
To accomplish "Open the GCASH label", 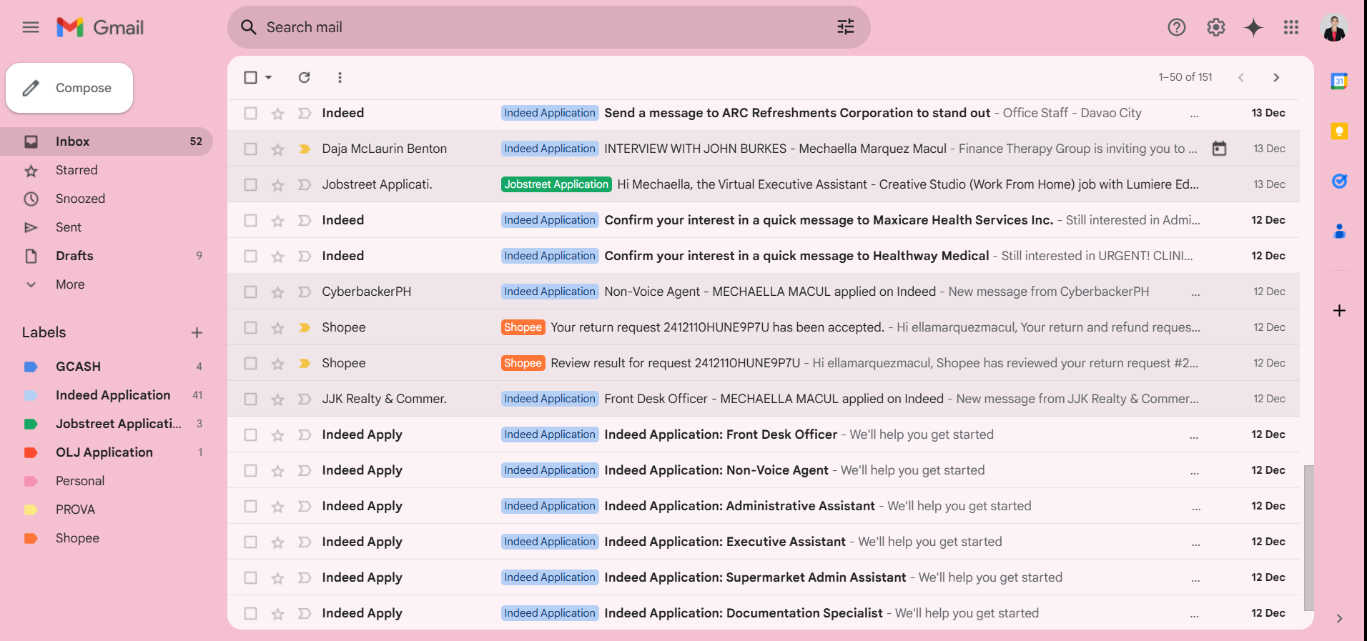I will pyautogui.click(x=107, y=367).
